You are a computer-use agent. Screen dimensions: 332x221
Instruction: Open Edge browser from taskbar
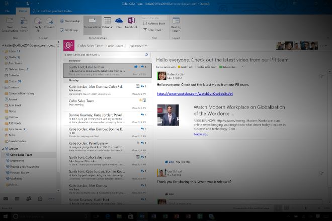(x=108, y=216)
